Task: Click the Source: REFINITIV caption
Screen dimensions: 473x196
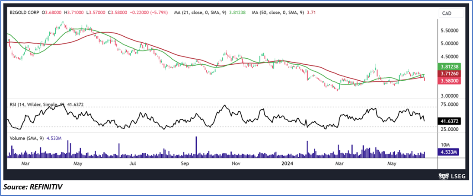Action: pos(32,187)
